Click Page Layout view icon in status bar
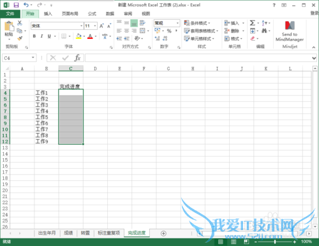 tap(234, 242)
